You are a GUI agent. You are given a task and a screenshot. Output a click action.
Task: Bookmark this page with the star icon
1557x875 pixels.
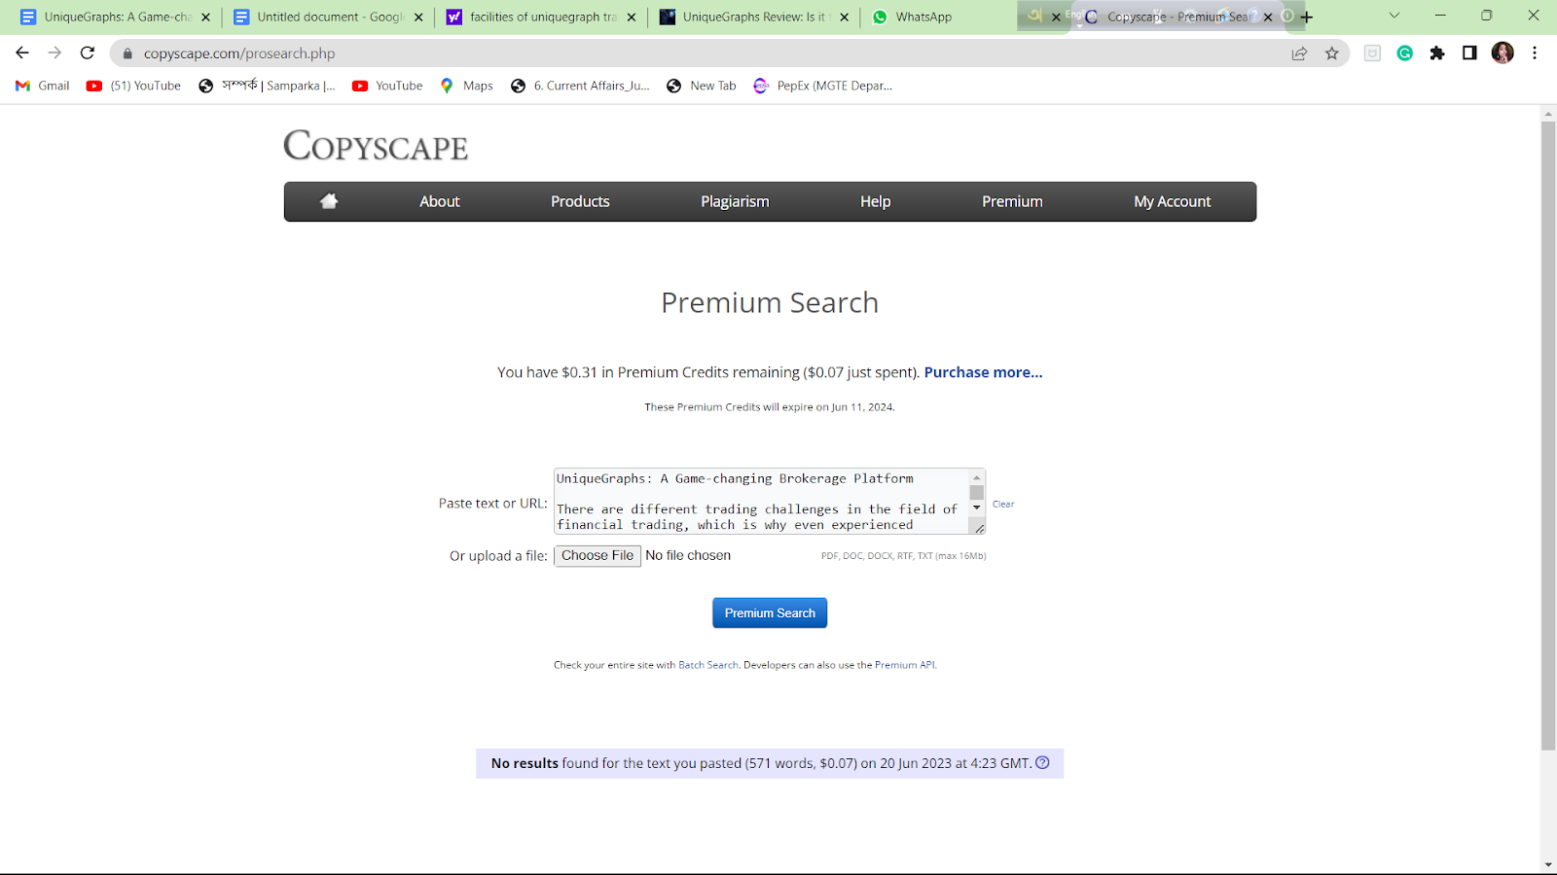click(1332, 53)
